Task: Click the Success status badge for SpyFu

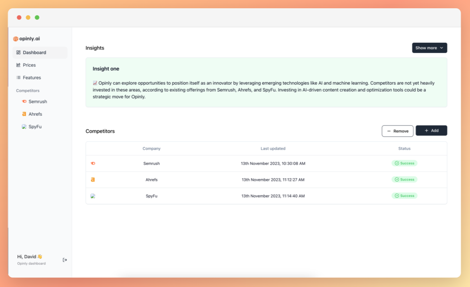Action: (404, 196)
